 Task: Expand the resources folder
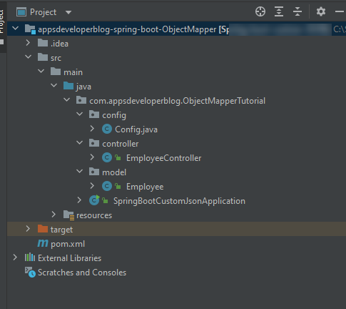pos(54,215)
